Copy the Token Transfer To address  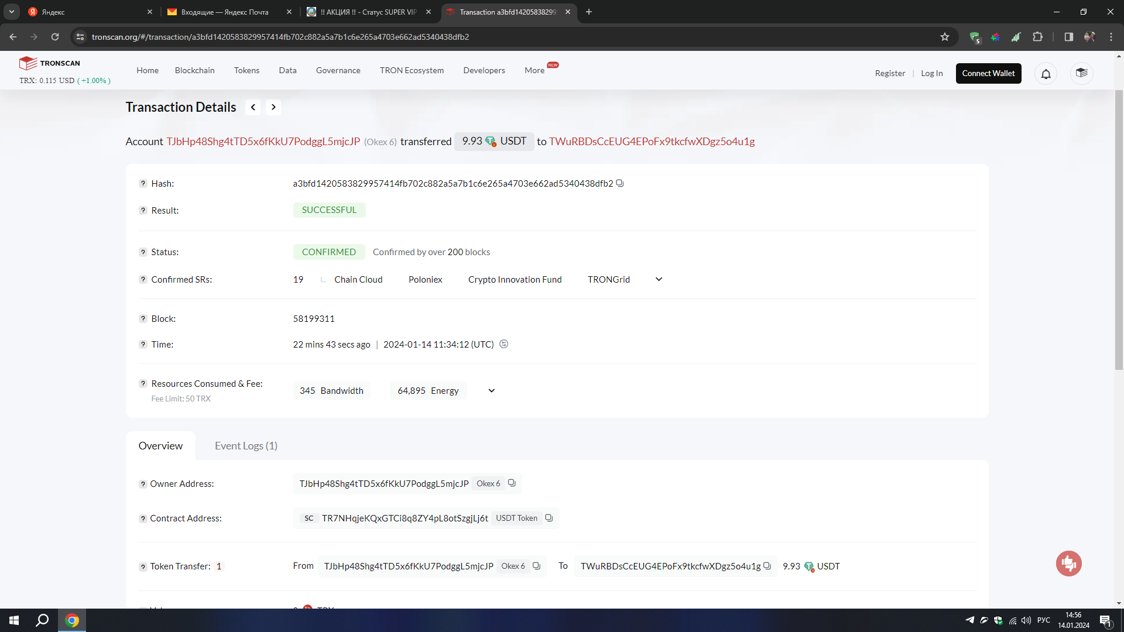click(767, 566)
